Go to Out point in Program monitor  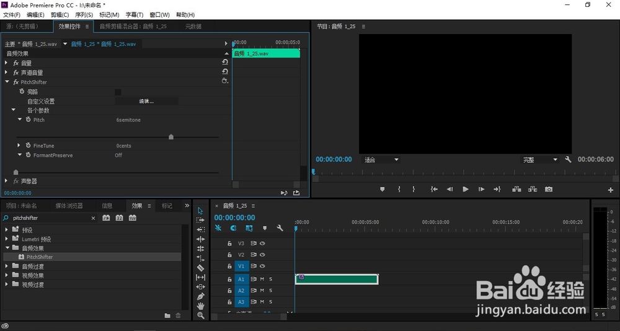click(x=497, y=190)
